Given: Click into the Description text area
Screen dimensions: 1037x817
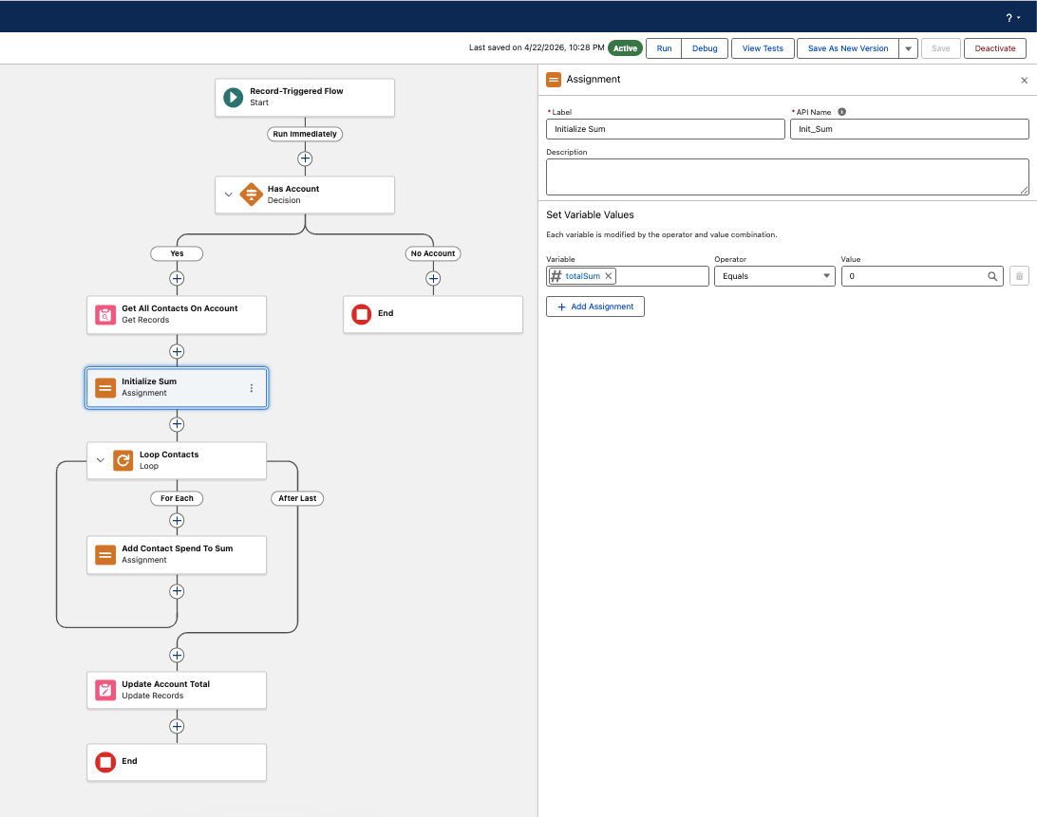Looking at the screenshot, I should coord(787,176).
